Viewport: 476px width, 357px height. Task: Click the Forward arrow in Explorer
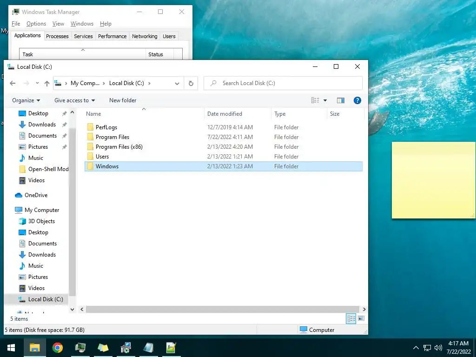26,83
